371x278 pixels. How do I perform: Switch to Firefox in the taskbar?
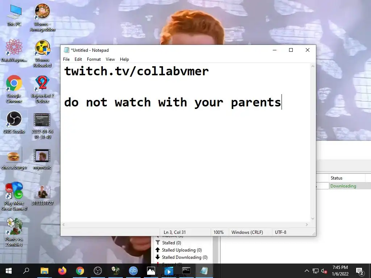[x=62, y=271]
